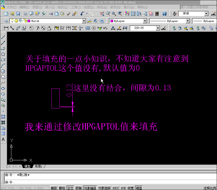Select the Spline draw tool
The width and height of the screenshot is (217, 190).
pyautogui.click(x=3, y=83)
